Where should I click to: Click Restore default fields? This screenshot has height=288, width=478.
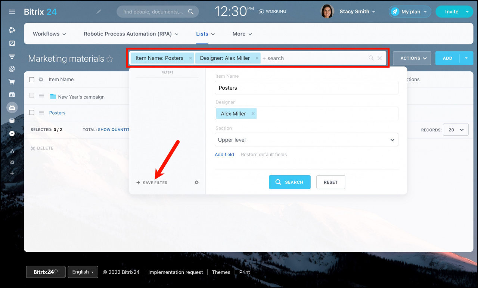pos(264,155)
